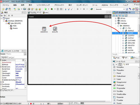Open the Form1 TForm1 object selector dropdown
Screen dimensions: 140x105
(25, 54)
